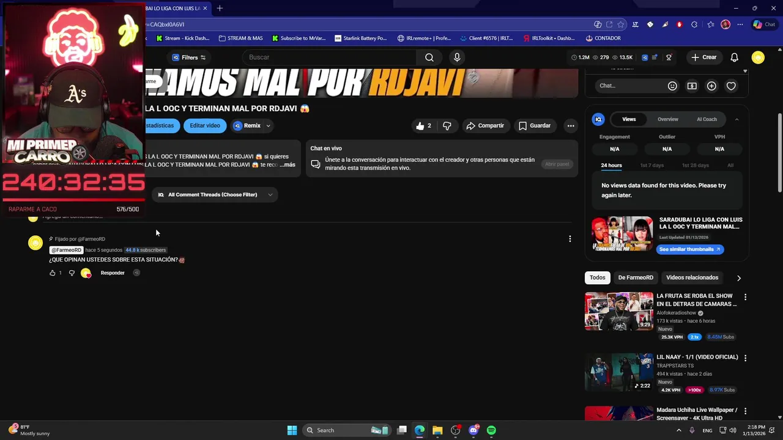
Task: Click the Compartir button
Action: (x=485, y=126)
